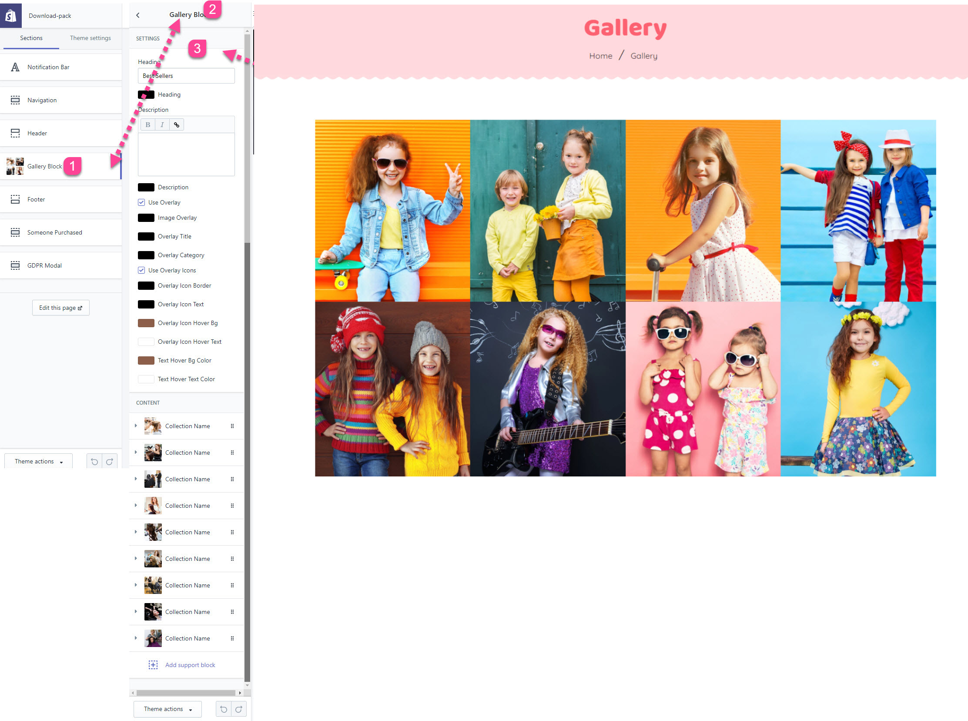Click inside the Description text area
The height and width of the screenshot is (721, 968).
(x=186, y=154)
